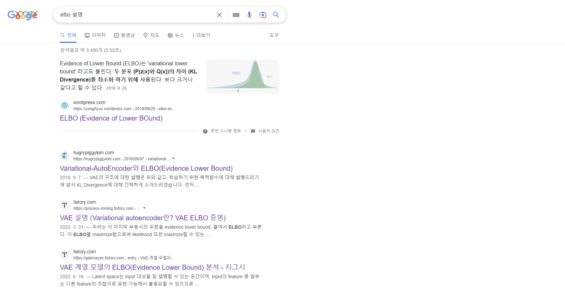
Task: Open the on-screen keyboard input tool
Action: (x=236, y=15)
